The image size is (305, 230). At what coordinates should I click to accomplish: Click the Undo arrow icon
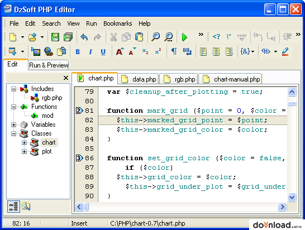point(84,37)
